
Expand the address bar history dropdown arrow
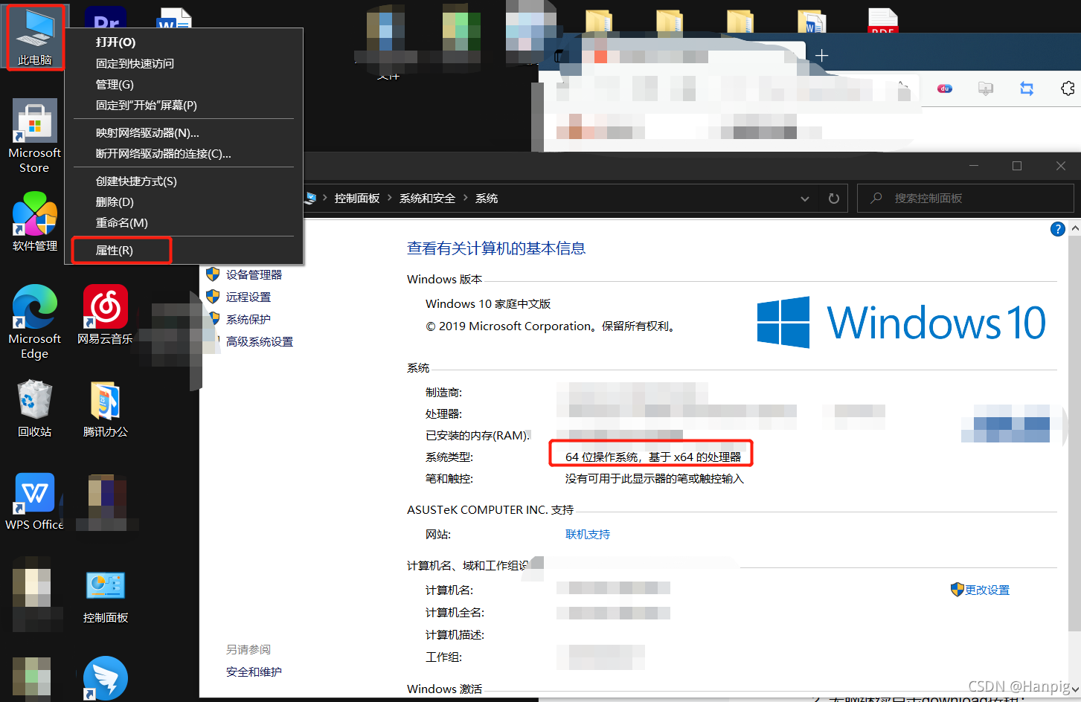pyautogui.click(x=804, y=199)
